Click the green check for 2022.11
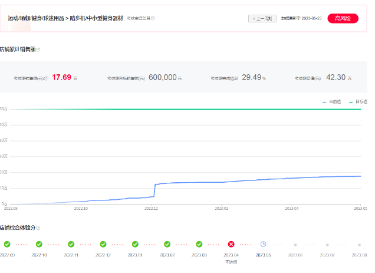Viewport: 375px width, 273px height. click(71, 244)
